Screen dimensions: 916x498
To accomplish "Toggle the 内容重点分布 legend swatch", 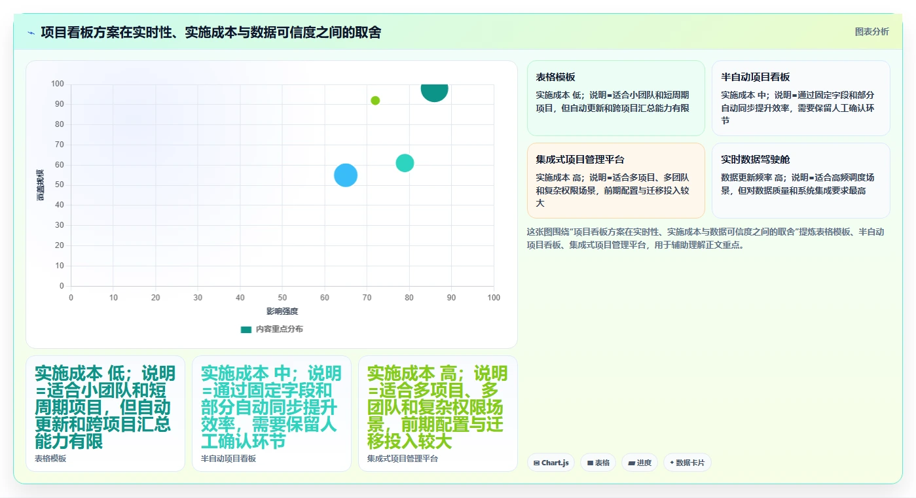I will [246, 329].
